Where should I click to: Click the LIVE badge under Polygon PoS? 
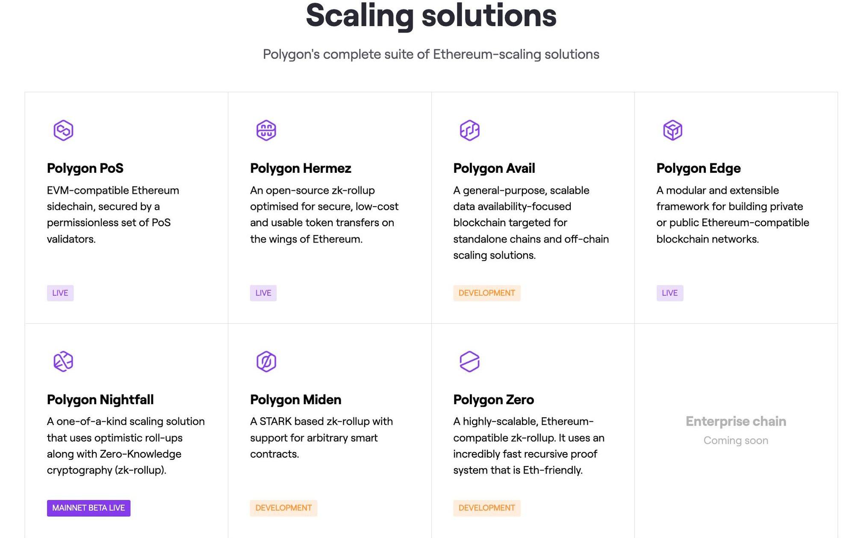pos(60,293)
